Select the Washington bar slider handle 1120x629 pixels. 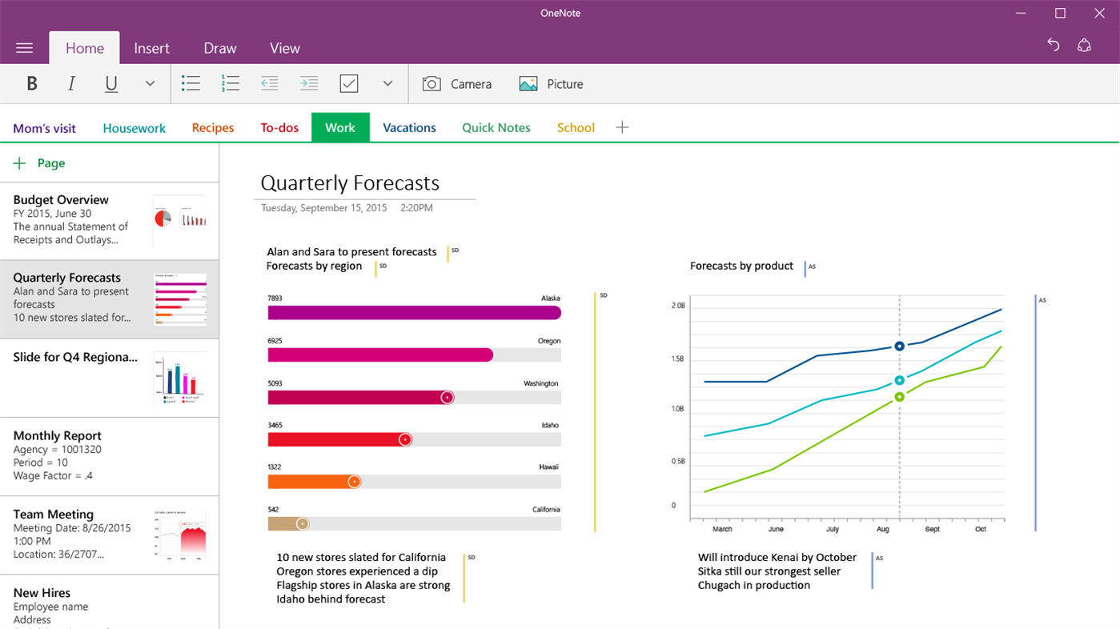click(448, 398)
